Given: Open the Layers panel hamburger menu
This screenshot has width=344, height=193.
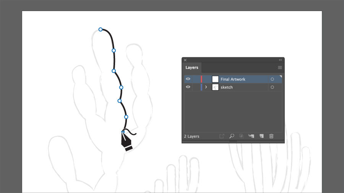Looking at the screenshot, I should pos(280,68).
